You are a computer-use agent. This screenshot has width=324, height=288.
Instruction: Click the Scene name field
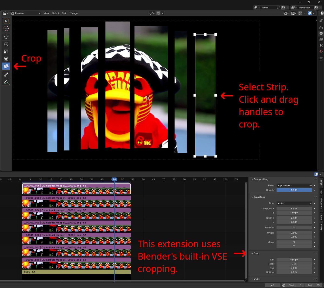click(268, 8)
